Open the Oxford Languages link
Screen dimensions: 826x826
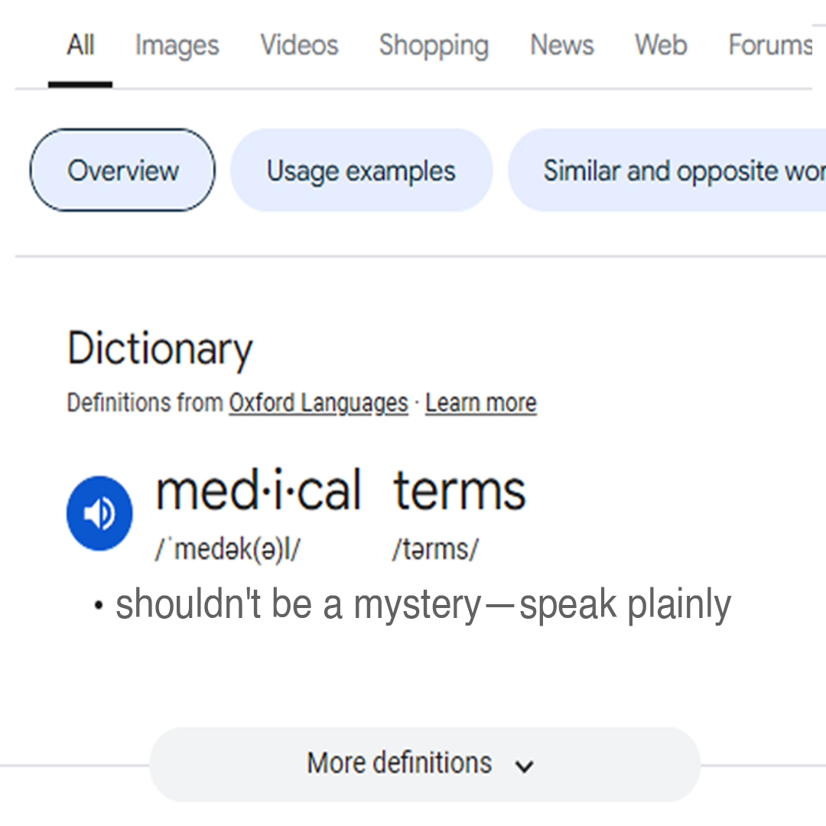tap(318, 403)
